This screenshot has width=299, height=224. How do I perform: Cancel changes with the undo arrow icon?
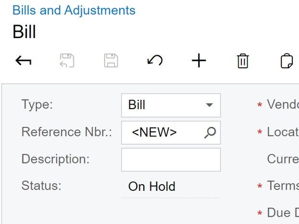pos(155,61)
